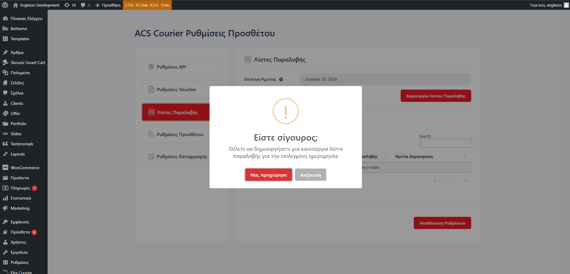The height and width of the screenshot is (274, 570).
Task: Open the Templates sidebar icon
Action: click(5, 39)
